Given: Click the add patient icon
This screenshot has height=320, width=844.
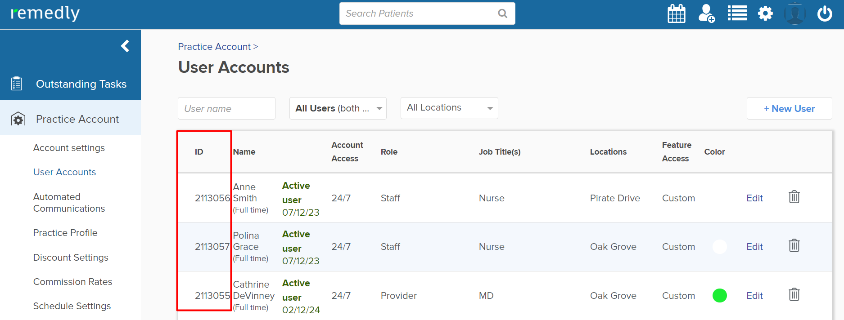Looking at the screenshot, I should 707,13.
